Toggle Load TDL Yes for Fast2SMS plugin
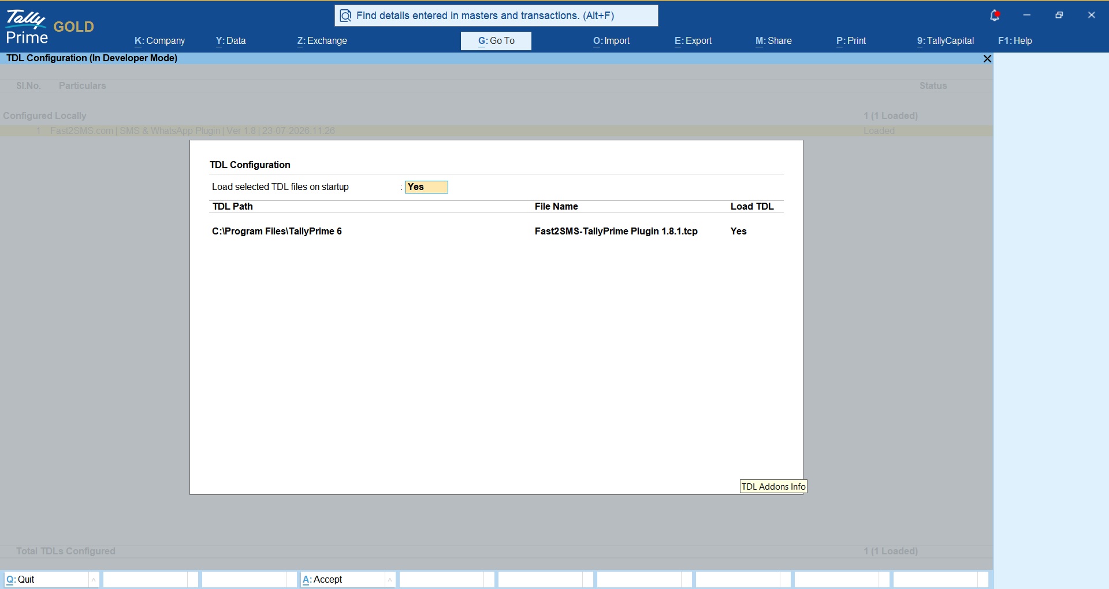The height and width of the screenshot is (589, 1109). click(738, 232)
